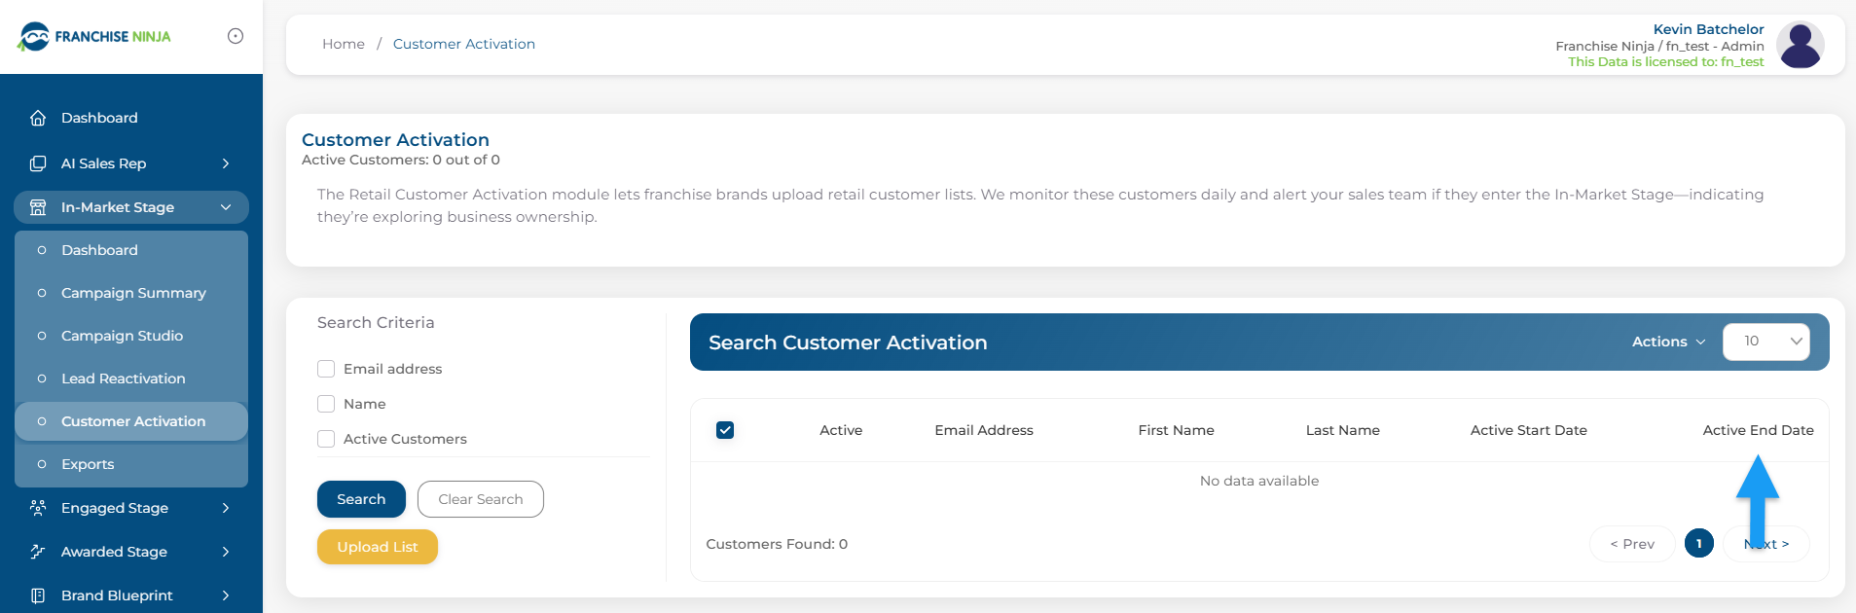The width and height of the screenshot is (1856, 613).
Task: Enable the Email address search checkbox
Action: tap(326, 369)
